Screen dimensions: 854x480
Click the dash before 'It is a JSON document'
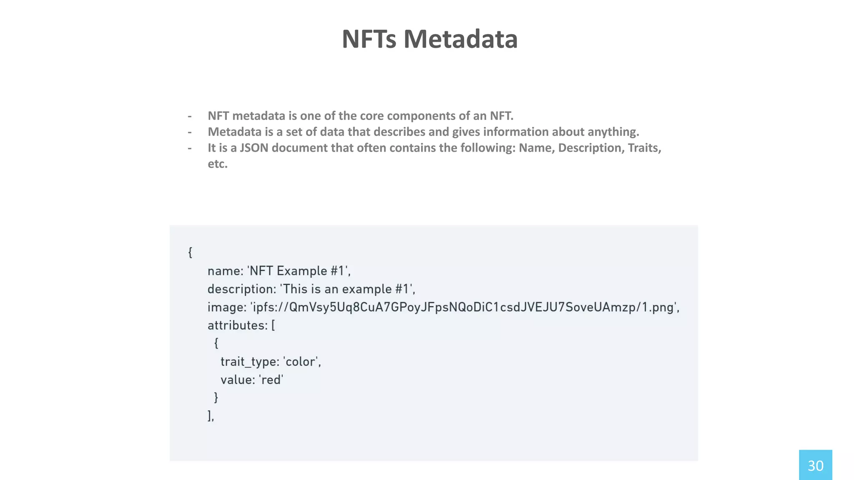[190, 148]
